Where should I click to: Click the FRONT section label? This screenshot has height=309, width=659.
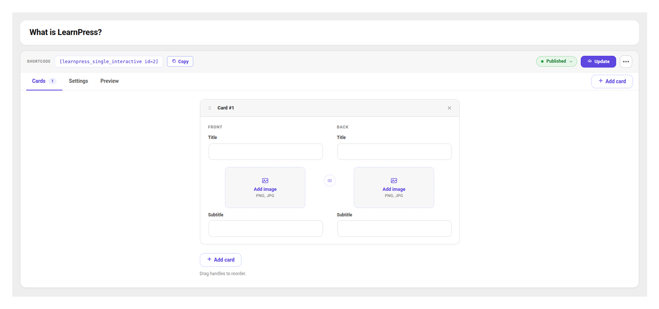click(x=215, y=127)
